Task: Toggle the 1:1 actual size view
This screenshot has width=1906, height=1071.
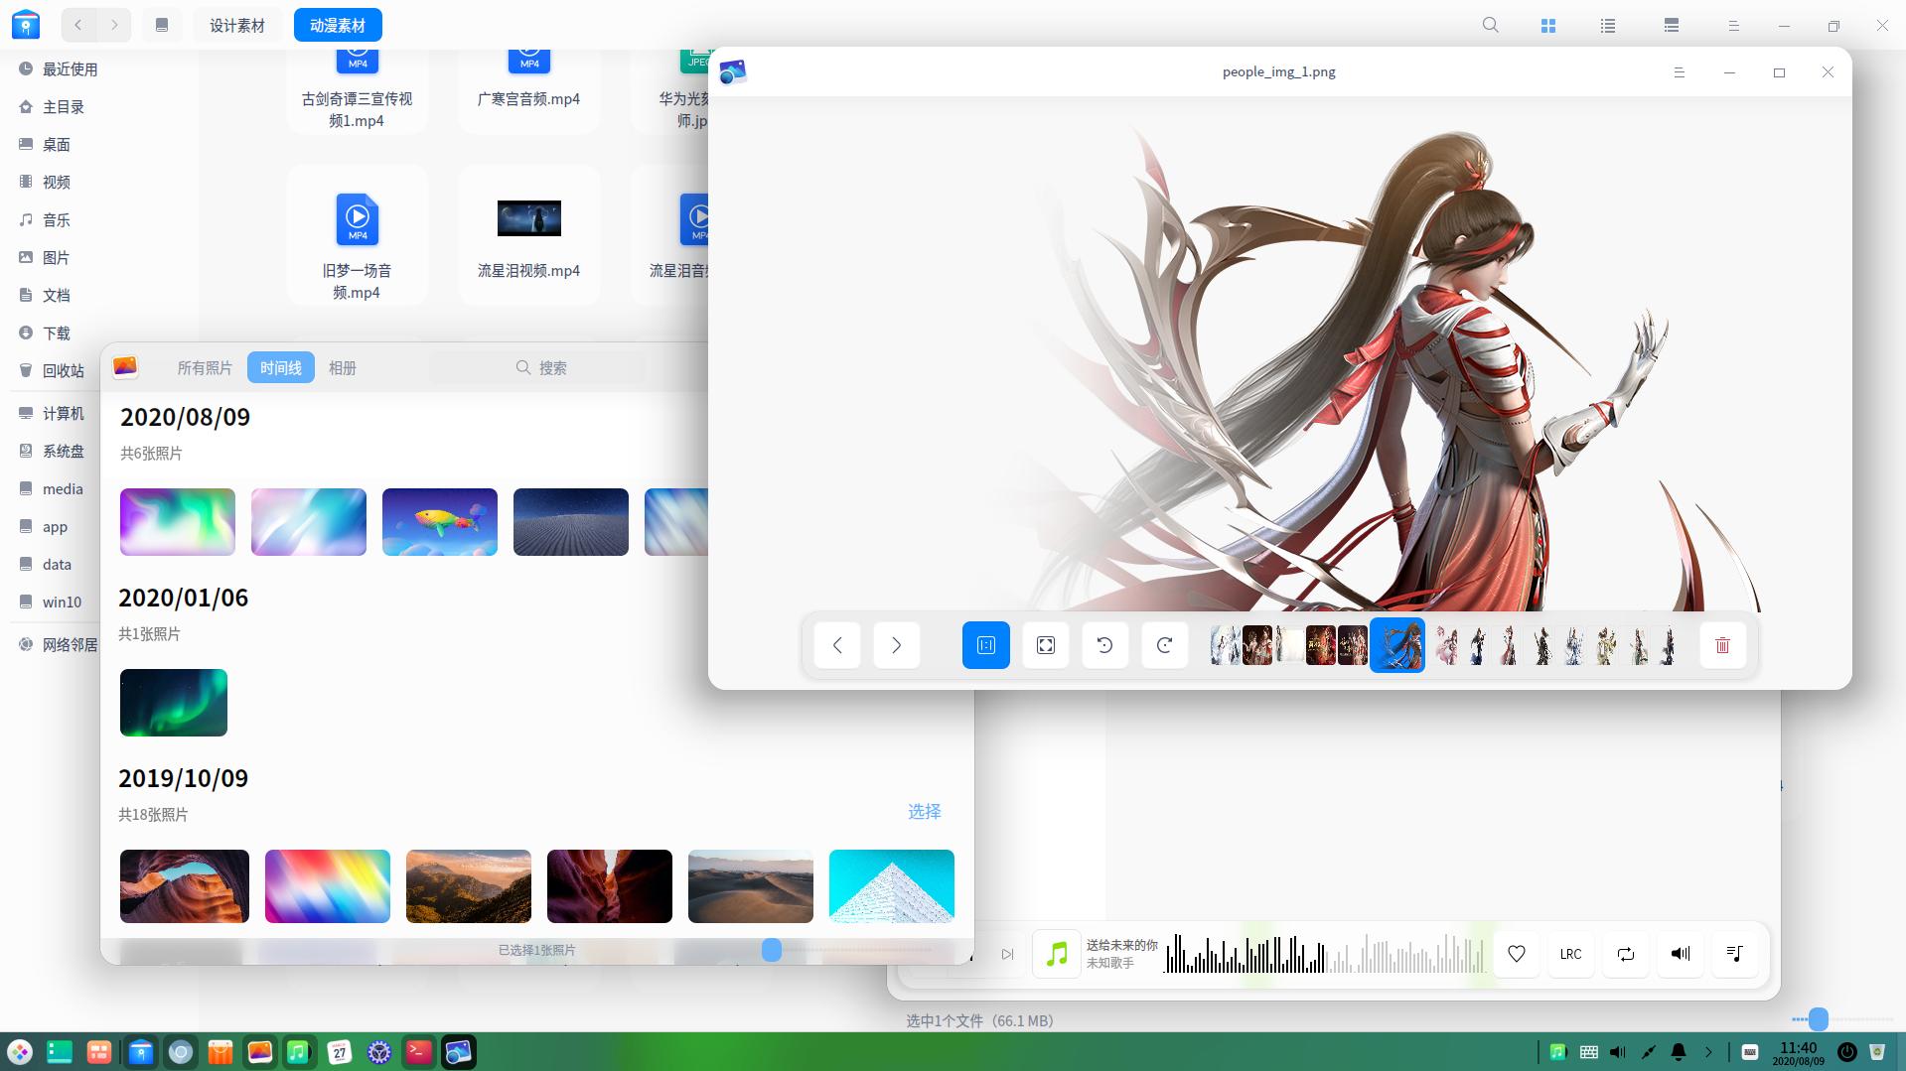Action: (x=985, y=645)
